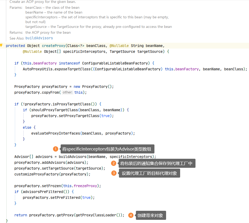This screenshot has width=249, height=223.
Task: Click customizeProxyFactory method call
Action: (x=37, y=174)
